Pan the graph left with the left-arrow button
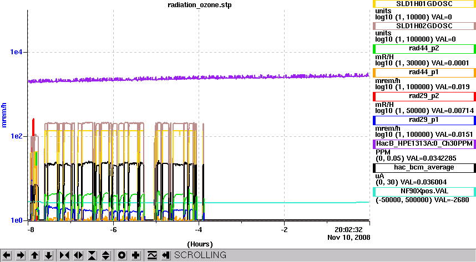Screen dimensions: 476x262 click(7, 255)
